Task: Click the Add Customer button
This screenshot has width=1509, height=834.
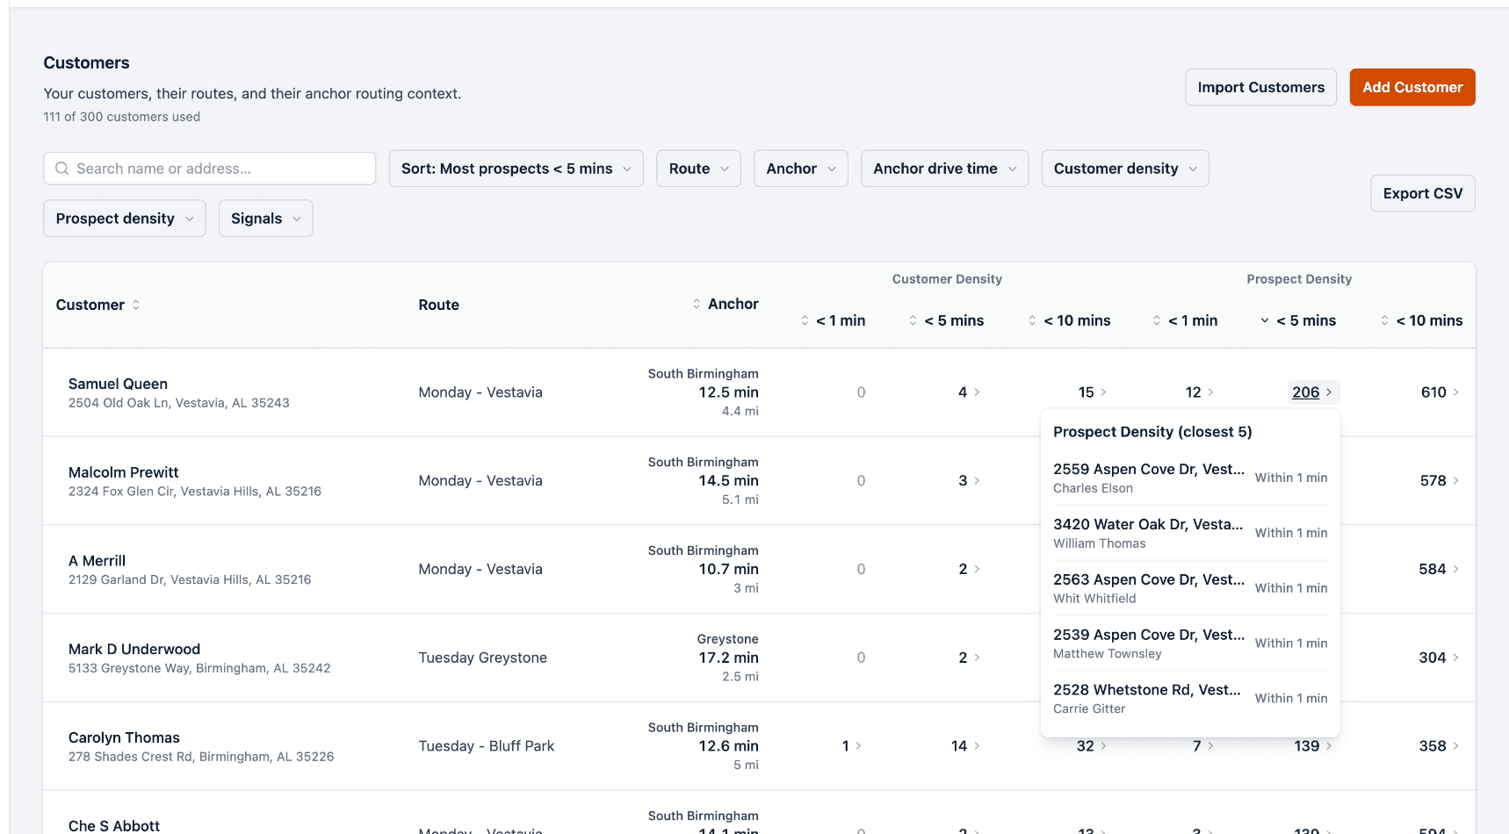Action: [1412, 87]
